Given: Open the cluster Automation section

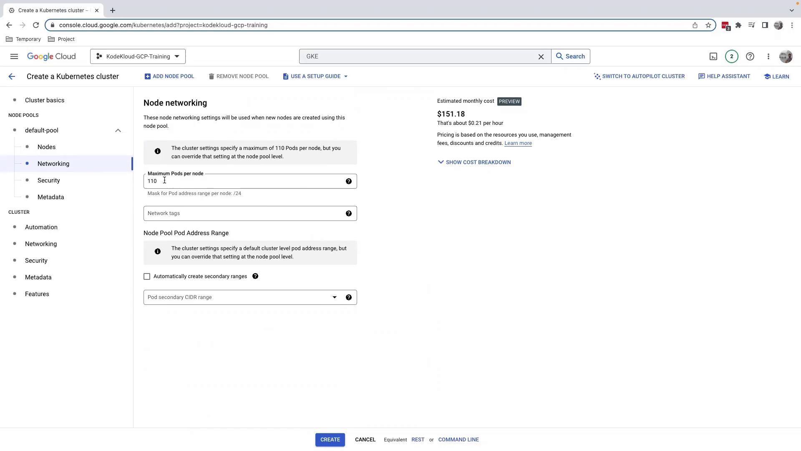Looking at the screenshot, I should click(41, 227).
